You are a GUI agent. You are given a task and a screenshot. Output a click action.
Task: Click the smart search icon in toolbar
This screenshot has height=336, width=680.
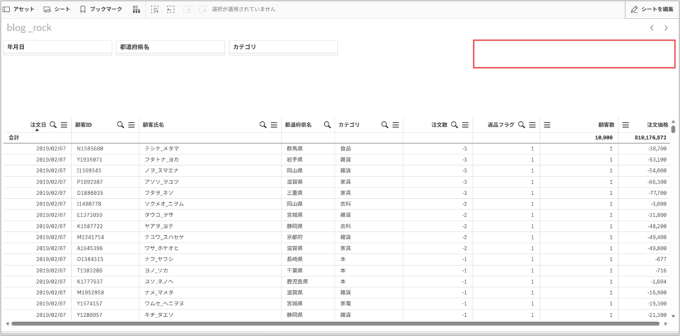pyautogui.click(x=155, y=10)
